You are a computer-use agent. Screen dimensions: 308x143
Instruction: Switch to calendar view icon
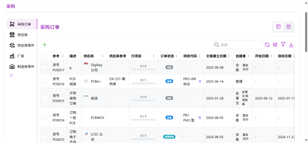coord(289,27)
